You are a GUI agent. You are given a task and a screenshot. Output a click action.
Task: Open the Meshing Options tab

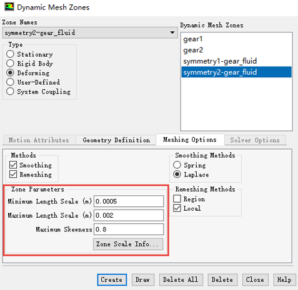click(190, 140)
